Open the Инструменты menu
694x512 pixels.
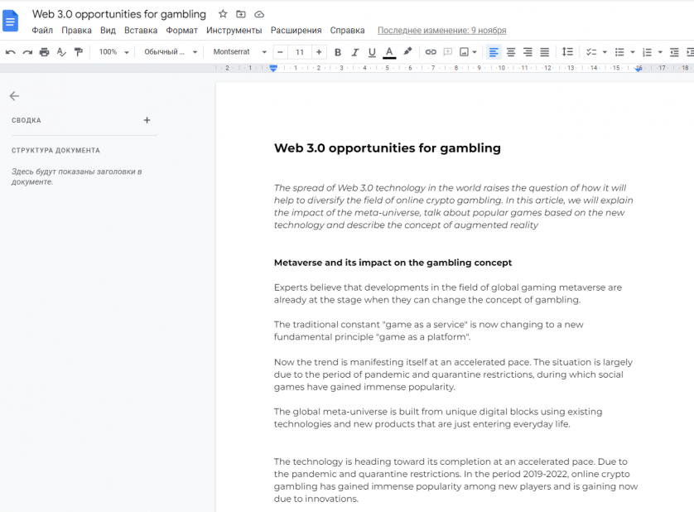234,30
